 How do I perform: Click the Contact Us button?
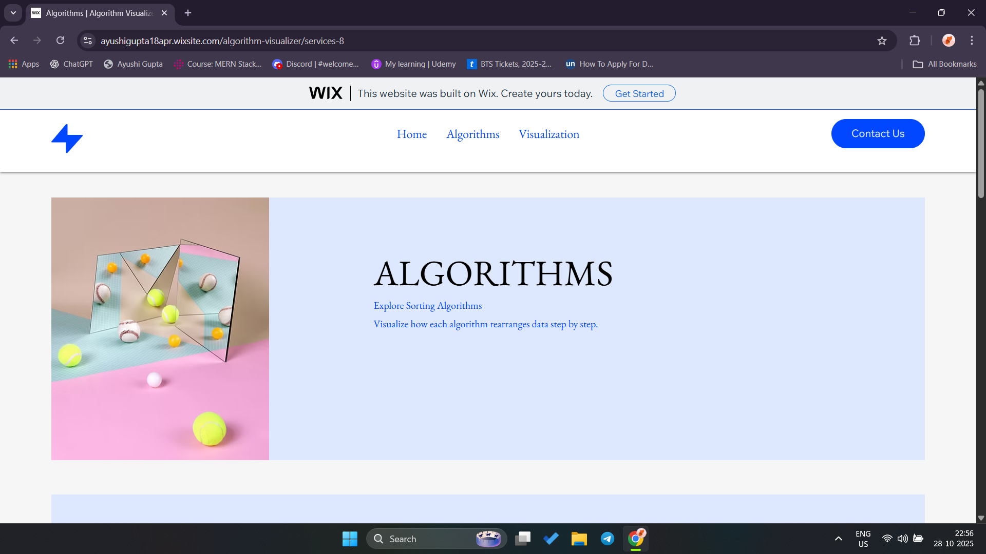click(x=878, y=134)
